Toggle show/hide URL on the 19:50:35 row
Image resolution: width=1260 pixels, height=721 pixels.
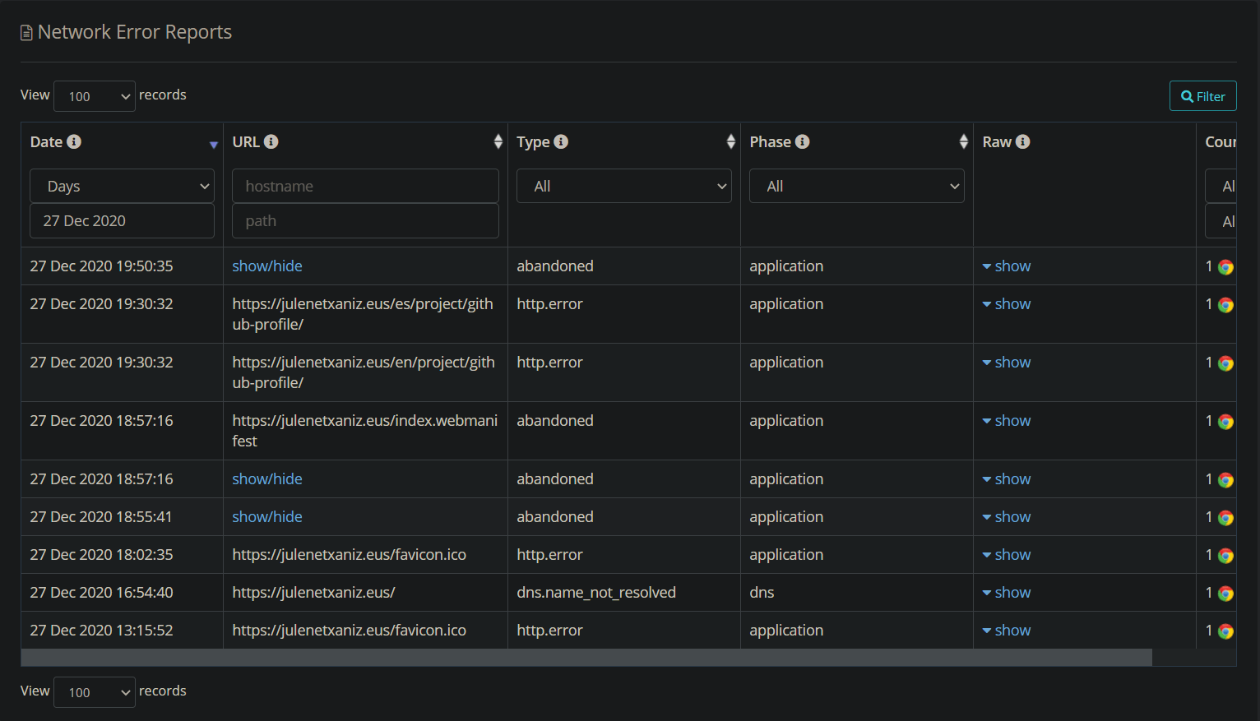[x=267, y=266]
